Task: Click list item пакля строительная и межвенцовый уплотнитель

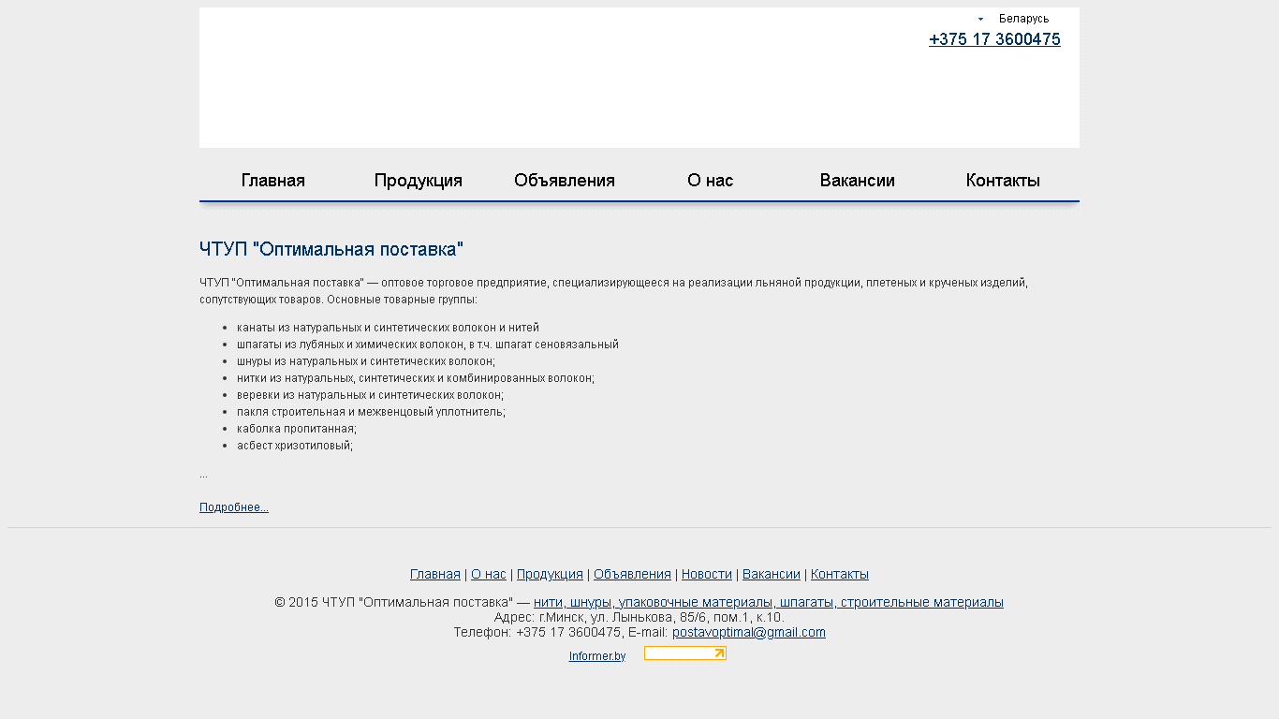Action: coord(371,412)
